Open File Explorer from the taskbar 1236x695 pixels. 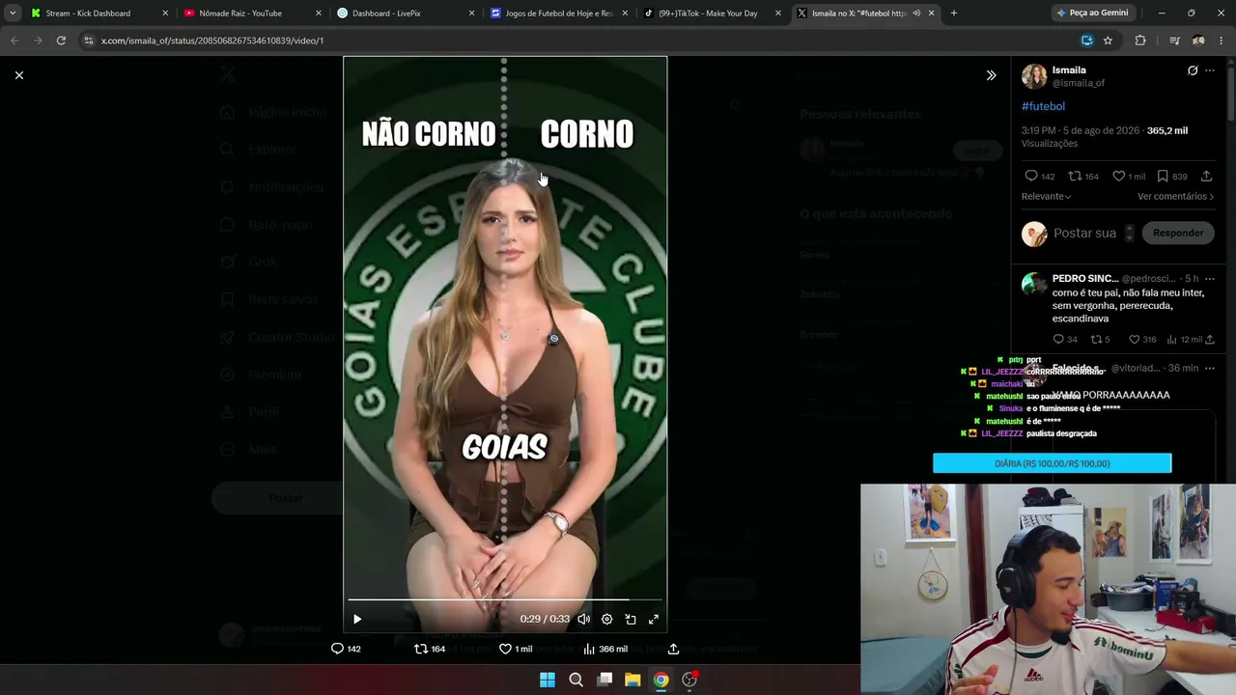(632, 680)
